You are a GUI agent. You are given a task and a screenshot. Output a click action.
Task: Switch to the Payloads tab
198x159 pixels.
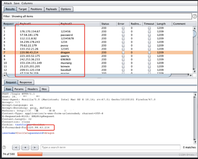[x=51, y=9]
